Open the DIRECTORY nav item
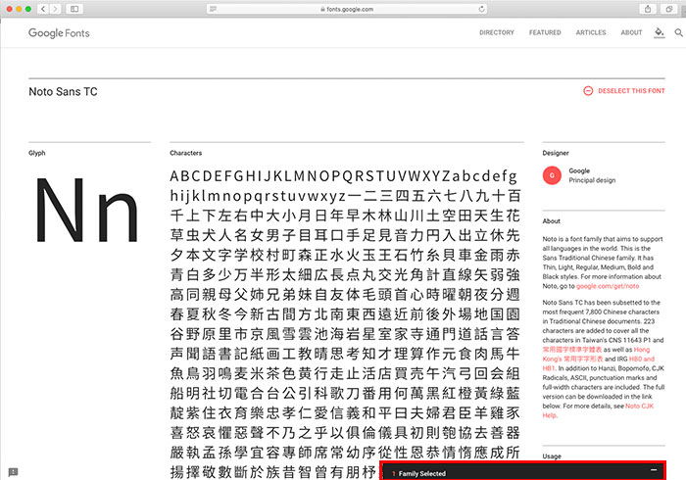Viewport: 686px width, 480px height. point(497,32)
